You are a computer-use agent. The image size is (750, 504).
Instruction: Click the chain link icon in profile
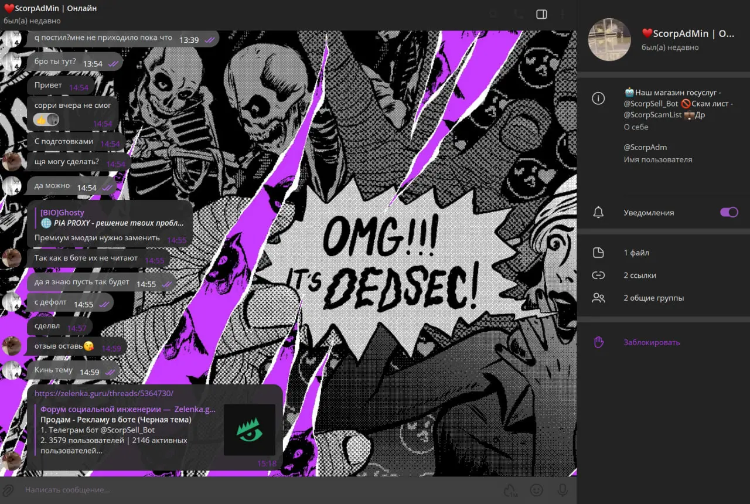(x=598, y=275)
